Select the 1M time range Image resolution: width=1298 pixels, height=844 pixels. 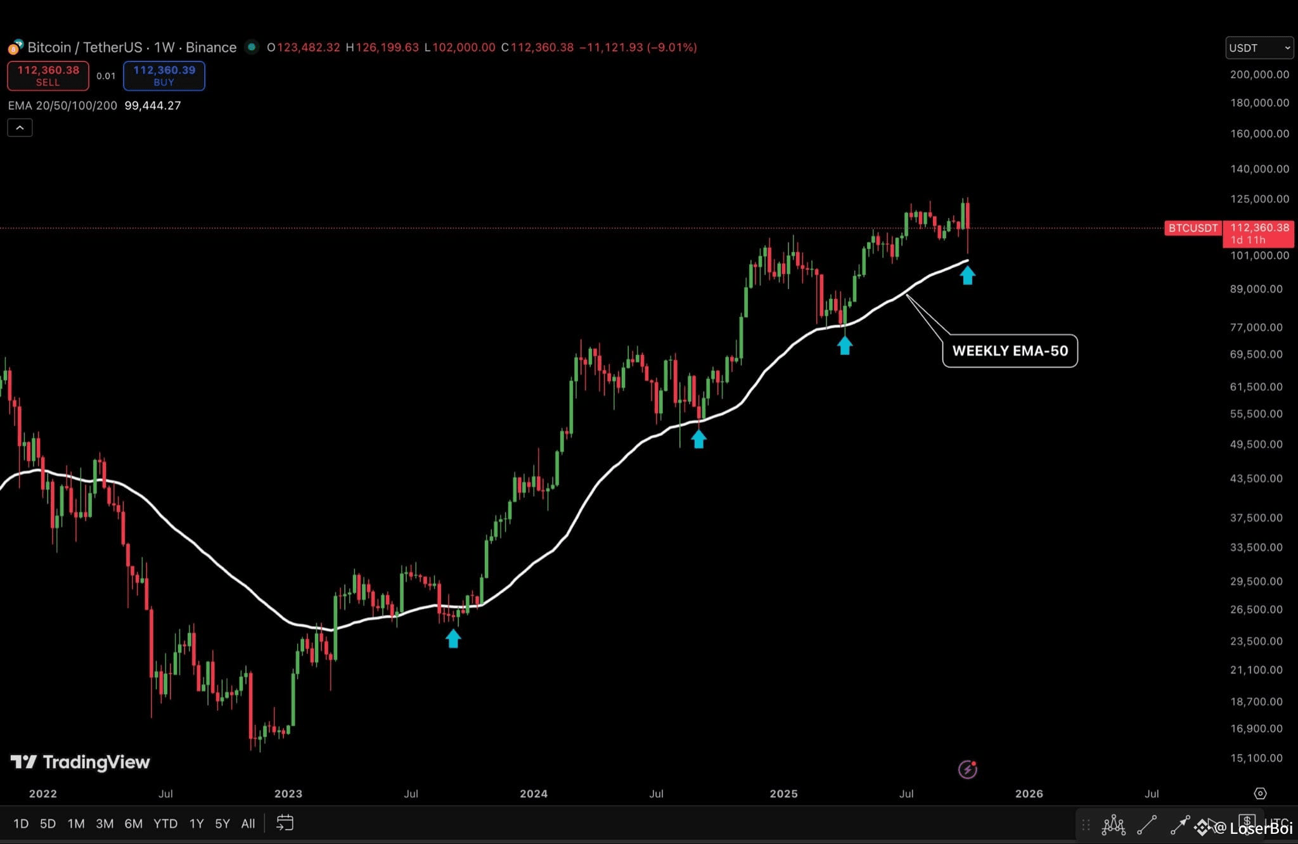[x=76, y=823]
